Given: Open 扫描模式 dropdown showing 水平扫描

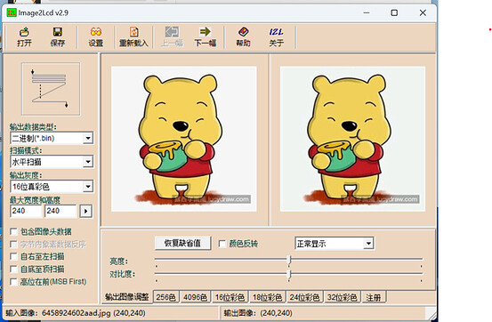Looking at the screenshot, I should [x=52, y=162].
